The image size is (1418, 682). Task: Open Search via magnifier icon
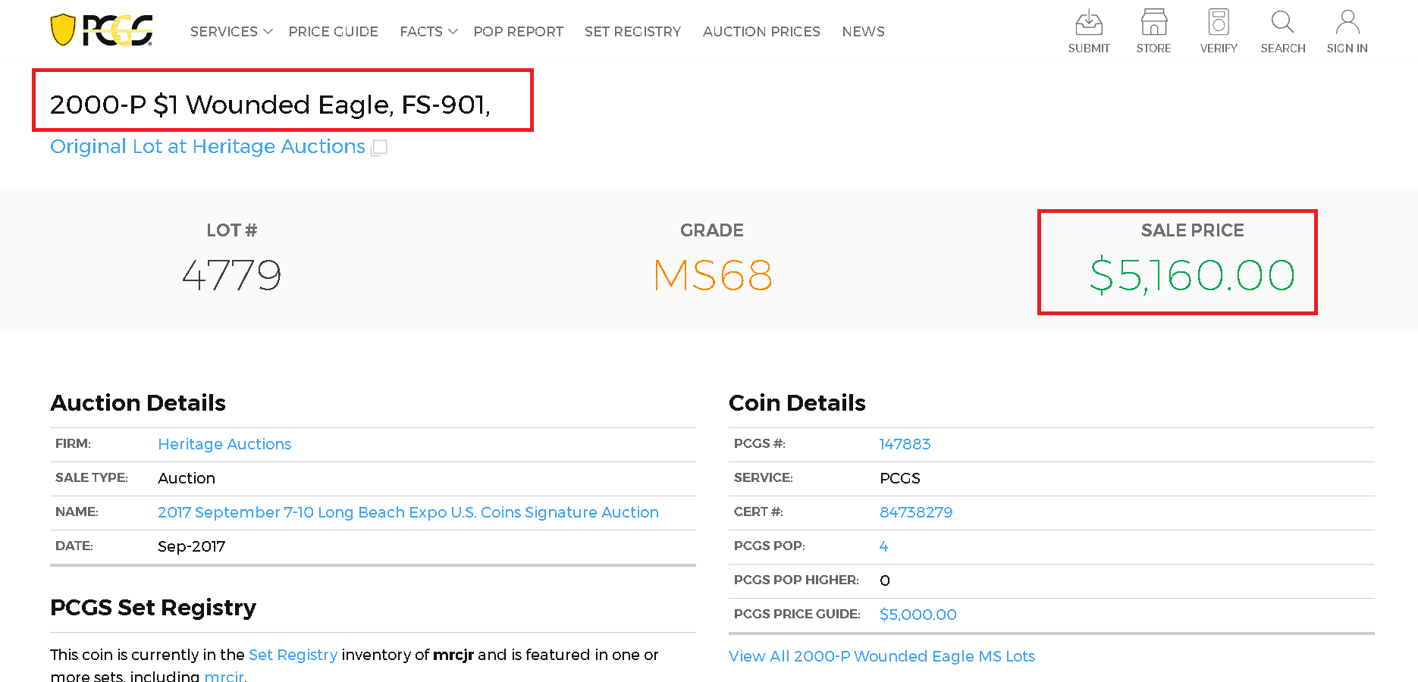(x=1282, y=23)
